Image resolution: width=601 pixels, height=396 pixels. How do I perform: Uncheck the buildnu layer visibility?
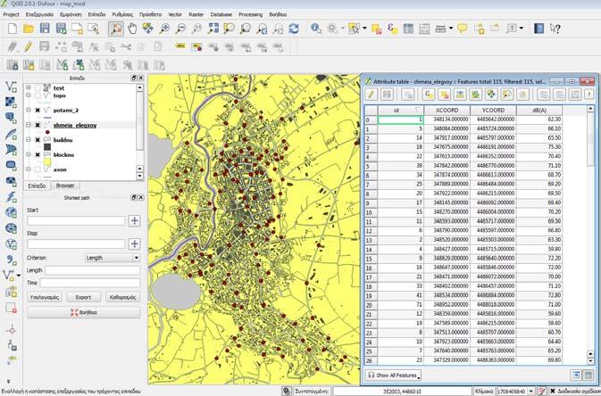[38, 140]
